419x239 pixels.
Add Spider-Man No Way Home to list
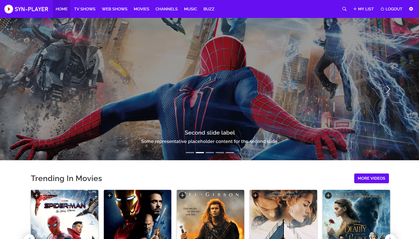coord(37,195)
